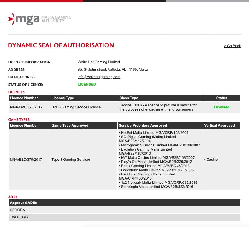This screenshot has width=249, height=227.
Task: Click IGT Malta Casino Limited entry
Action: (x=157, y=158)
